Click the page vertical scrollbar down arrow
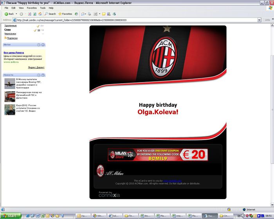The image size is (274, 219). click(x=272, y=204)
